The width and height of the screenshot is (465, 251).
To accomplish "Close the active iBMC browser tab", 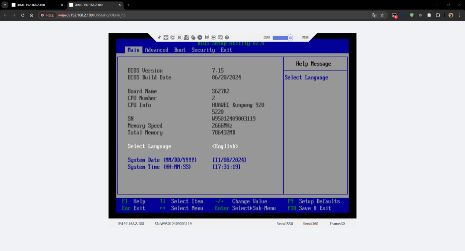I will 119,5.
